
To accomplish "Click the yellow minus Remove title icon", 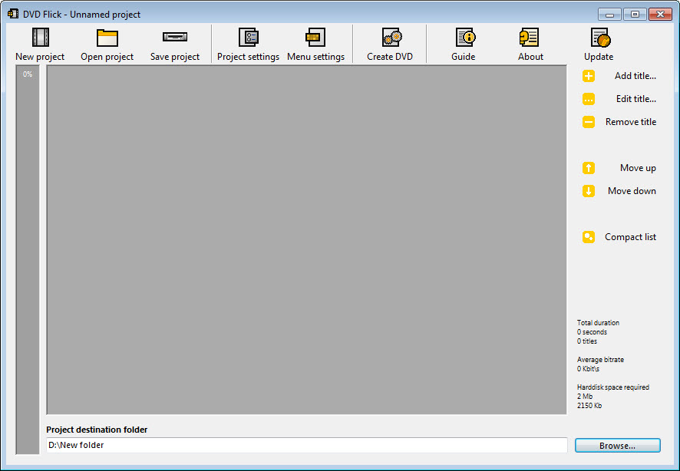I will (x=589, y=122).
